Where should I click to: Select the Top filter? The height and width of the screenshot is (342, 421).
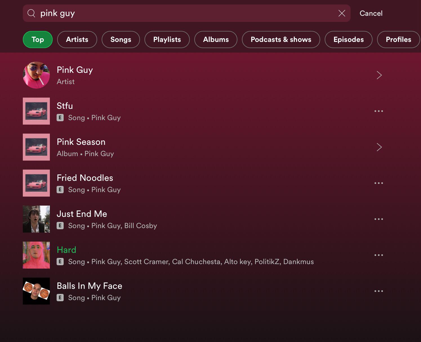(x=38, y=40)
